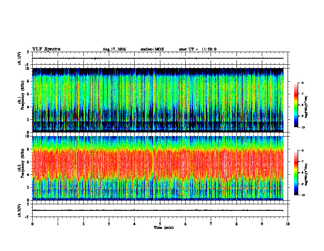Click the ch.1 colorbar "-6" tick value
Viewport: 324px width, 251px height.
302,82
